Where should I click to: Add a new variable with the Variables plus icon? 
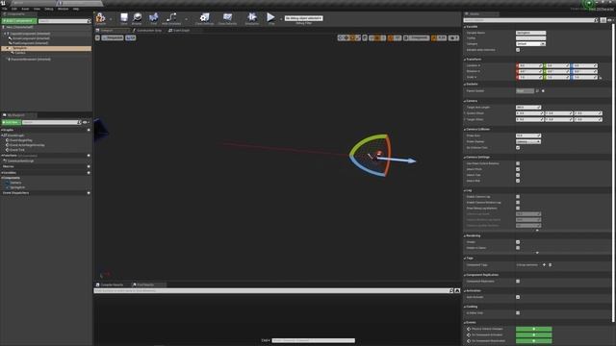click(89, 173)
